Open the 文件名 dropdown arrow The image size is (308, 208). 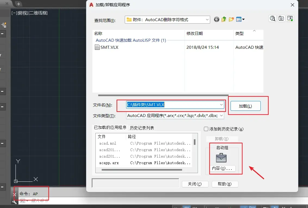(x=221, y=105)
